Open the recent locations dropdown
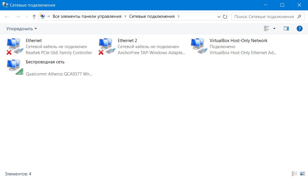Viewport: 308px width, 178px height. (x=27, y=17)
